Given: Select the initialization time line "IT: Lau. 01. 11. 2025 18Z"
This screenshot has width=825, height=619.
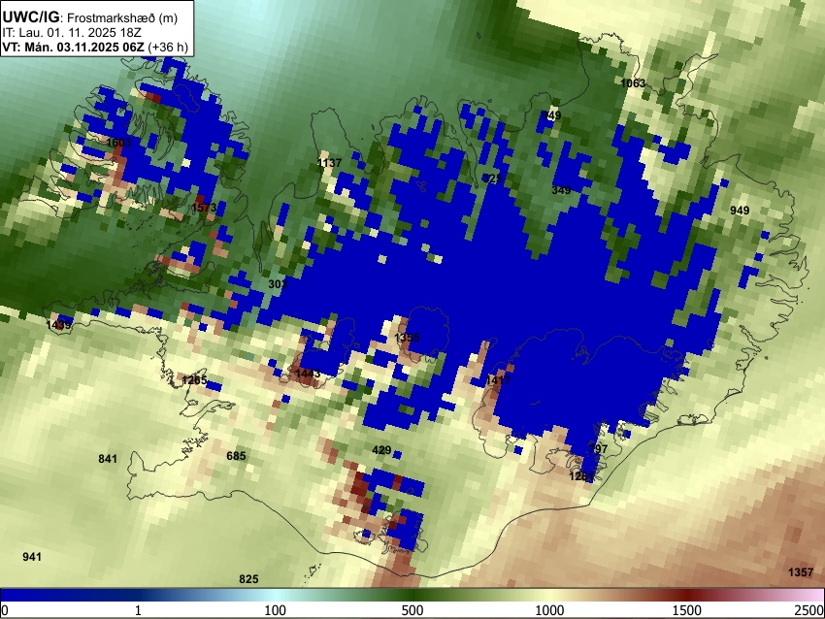Looking at the screenshot, I should [72, 33].
